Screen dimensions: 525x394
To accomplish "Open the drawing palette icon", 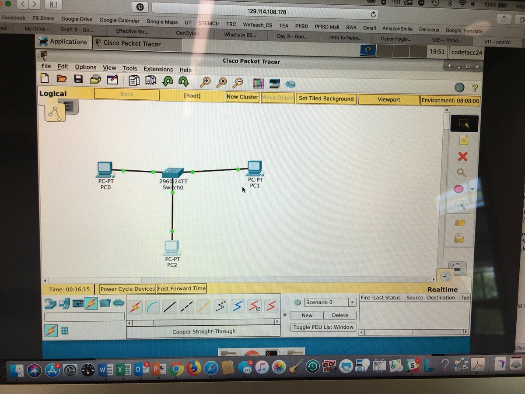I will [x=259, y=83].
